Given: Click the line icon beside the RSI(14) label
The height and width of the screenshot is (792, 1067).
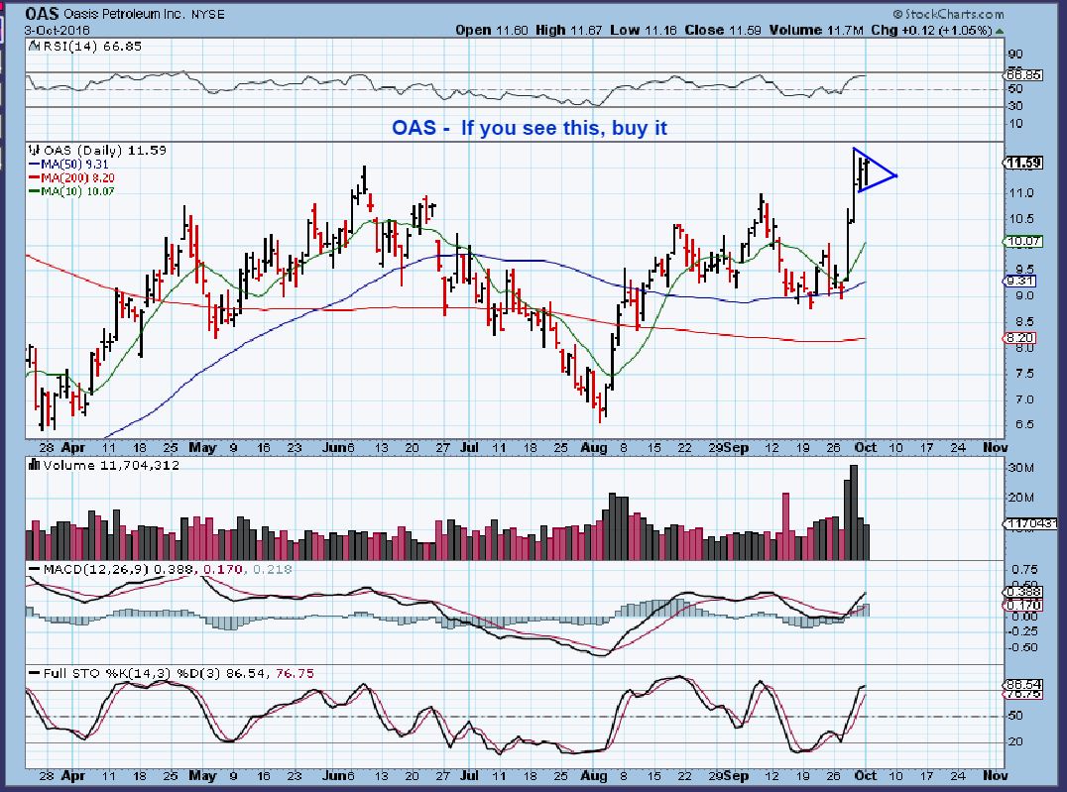Looking at the screenshot, I should pos(34,47).
